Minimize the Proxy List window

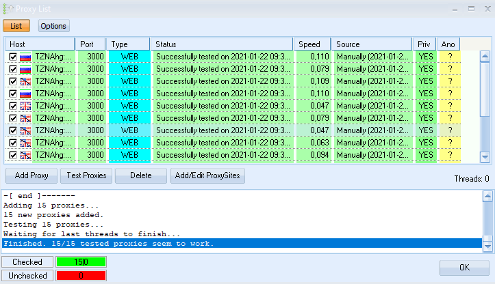455,9
